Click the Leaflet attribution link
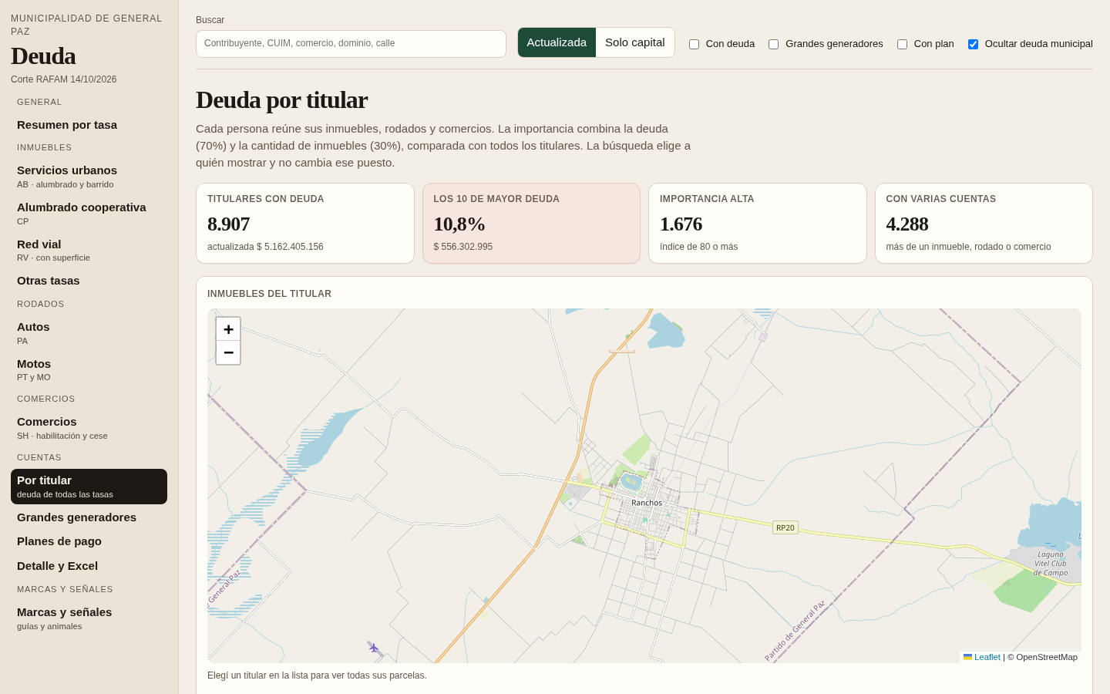1110x694 pixels. click(x=987, y=657)
